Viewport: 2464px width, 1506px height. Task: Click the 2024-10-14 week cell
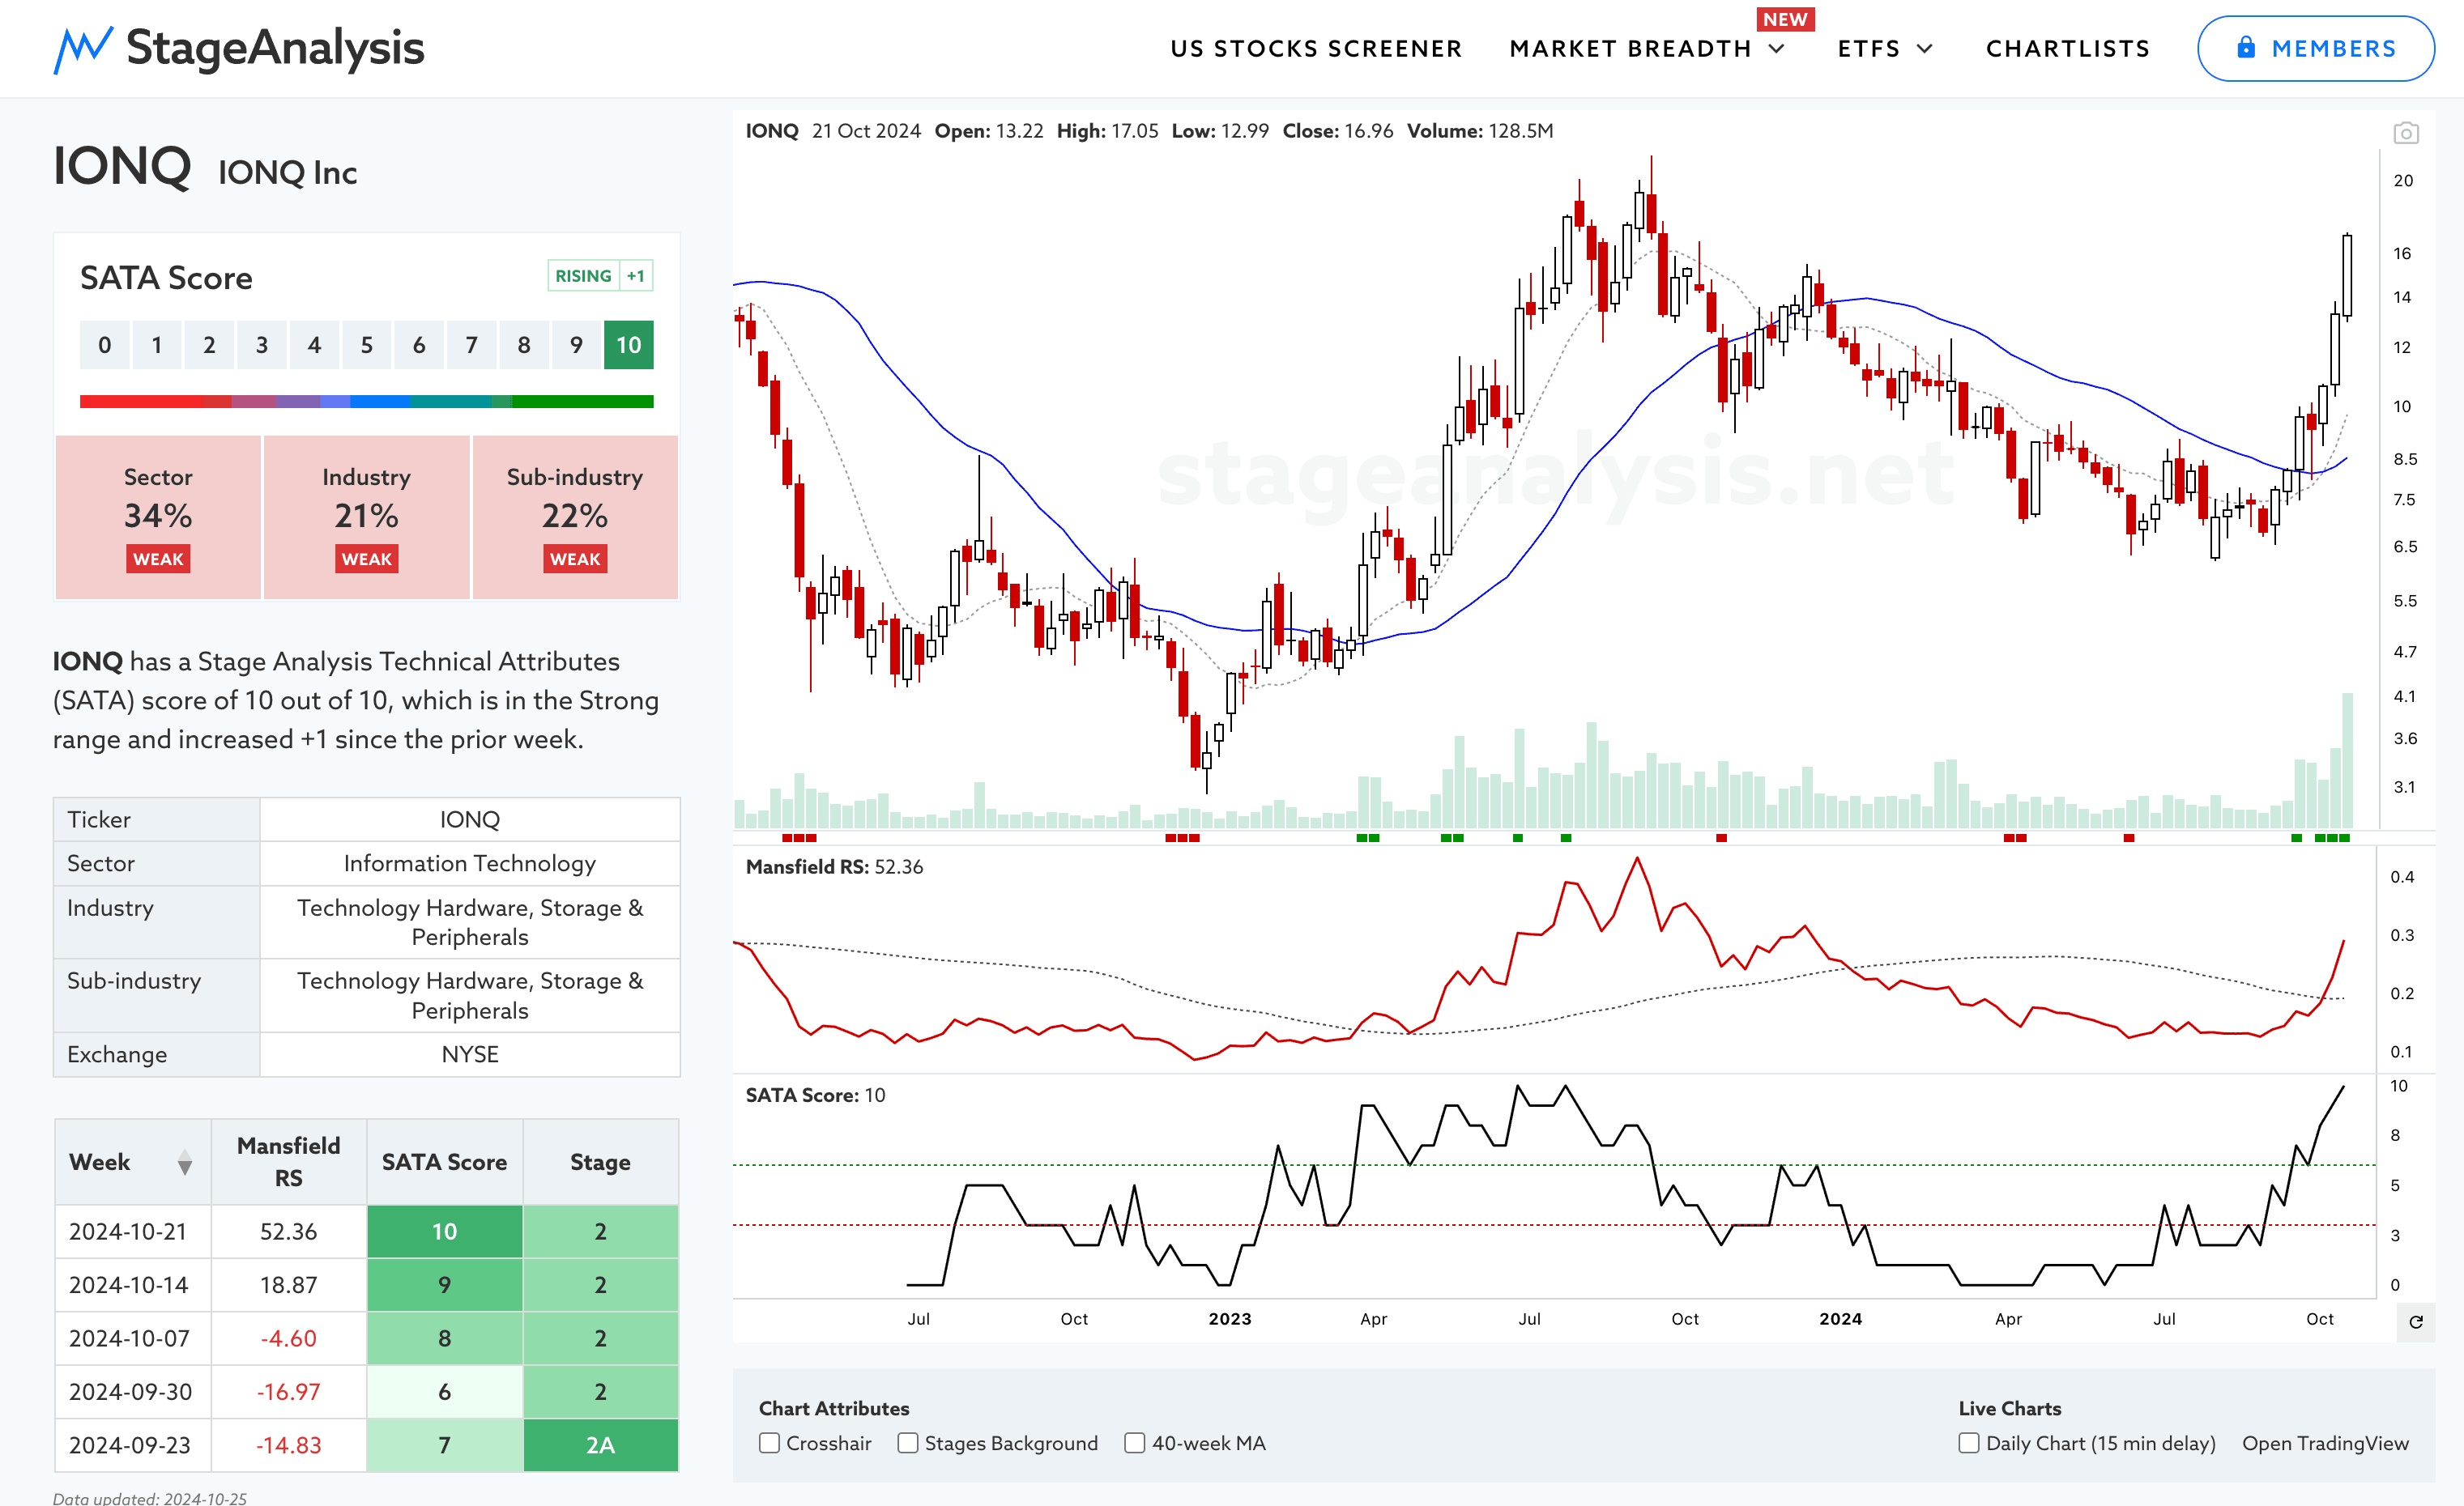tap(133, 1285)
